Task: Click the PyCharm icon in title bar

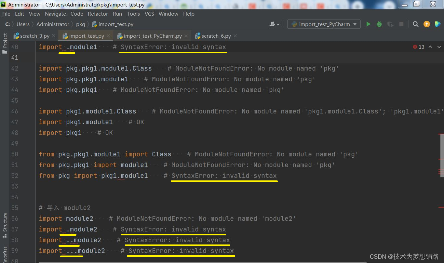Action: (x=3, y=5)
